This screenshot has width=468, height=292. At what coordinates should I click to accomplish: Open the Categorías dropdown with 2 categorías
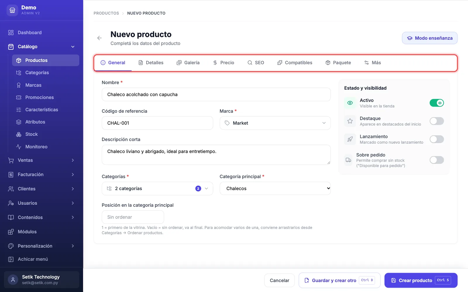[157, 188]
